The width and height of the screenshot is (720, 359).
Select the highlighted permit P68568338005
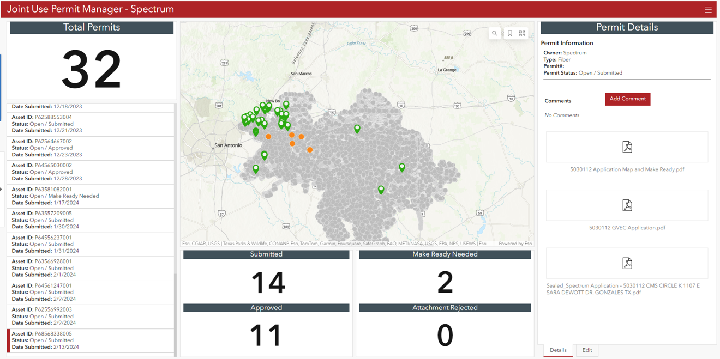(91, 339)
